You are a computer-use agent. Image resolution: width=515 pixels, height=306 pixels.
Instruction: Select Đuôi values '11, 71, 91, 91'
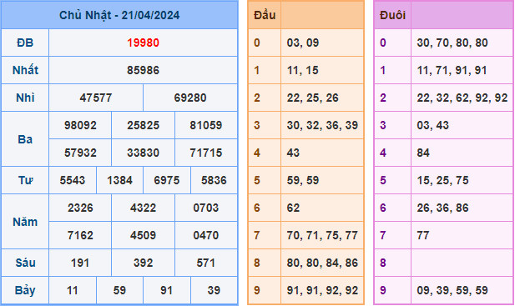coord(452,70)
